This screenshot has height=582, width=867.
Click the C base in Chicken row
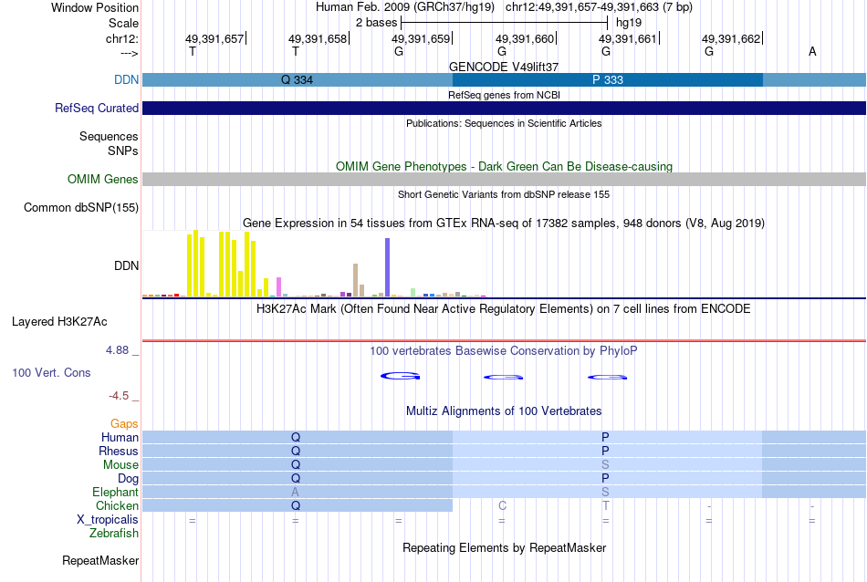pyautogui.click(x=502, y=505)
